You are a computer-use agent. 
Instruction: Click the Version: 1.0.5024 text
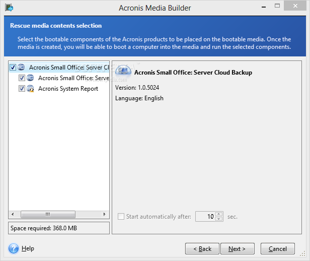coord(137,88)
